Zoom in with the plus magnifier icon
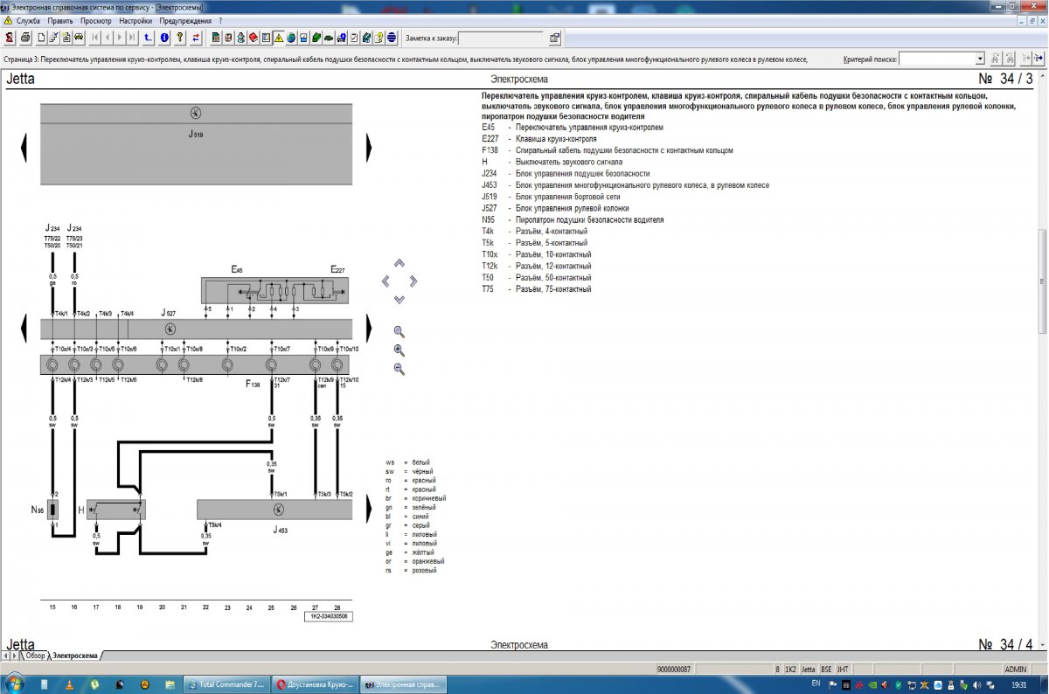This screenshot has height=694, width=1049. pos(399,350)
